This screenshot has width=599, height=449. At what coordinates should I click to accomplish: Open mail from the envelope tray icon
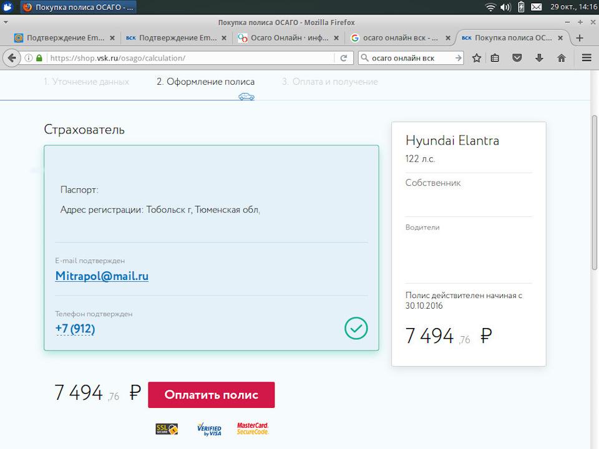pyautogui.click(x=537, y=8)
